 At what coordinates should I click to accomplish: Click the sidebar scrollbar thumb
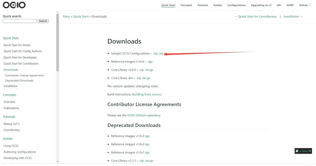click(x=58, y=42)
